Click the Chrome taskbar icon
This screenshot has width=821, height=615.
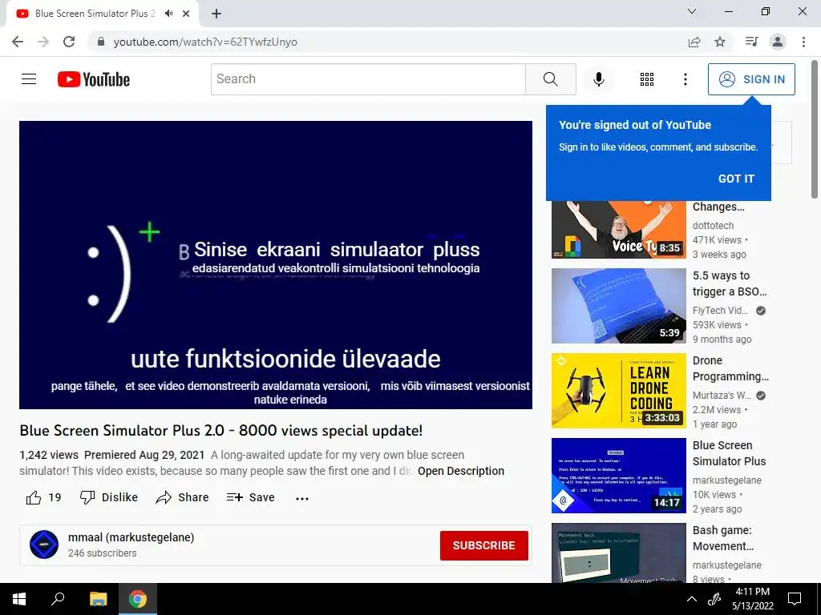[138, 599]
